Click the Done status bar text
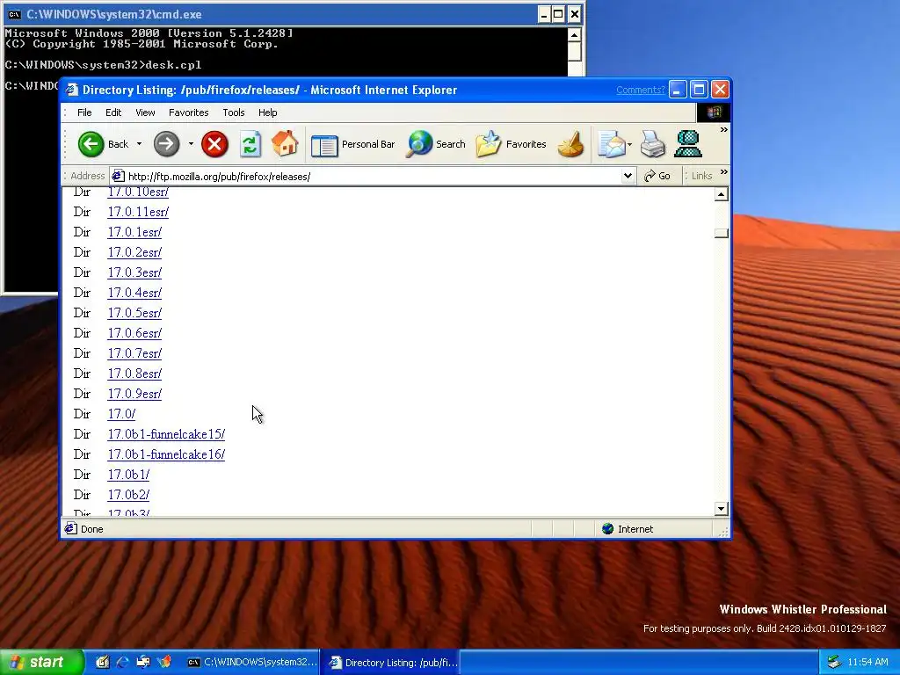This screenshot has height=675, width=900. [91, 529]
